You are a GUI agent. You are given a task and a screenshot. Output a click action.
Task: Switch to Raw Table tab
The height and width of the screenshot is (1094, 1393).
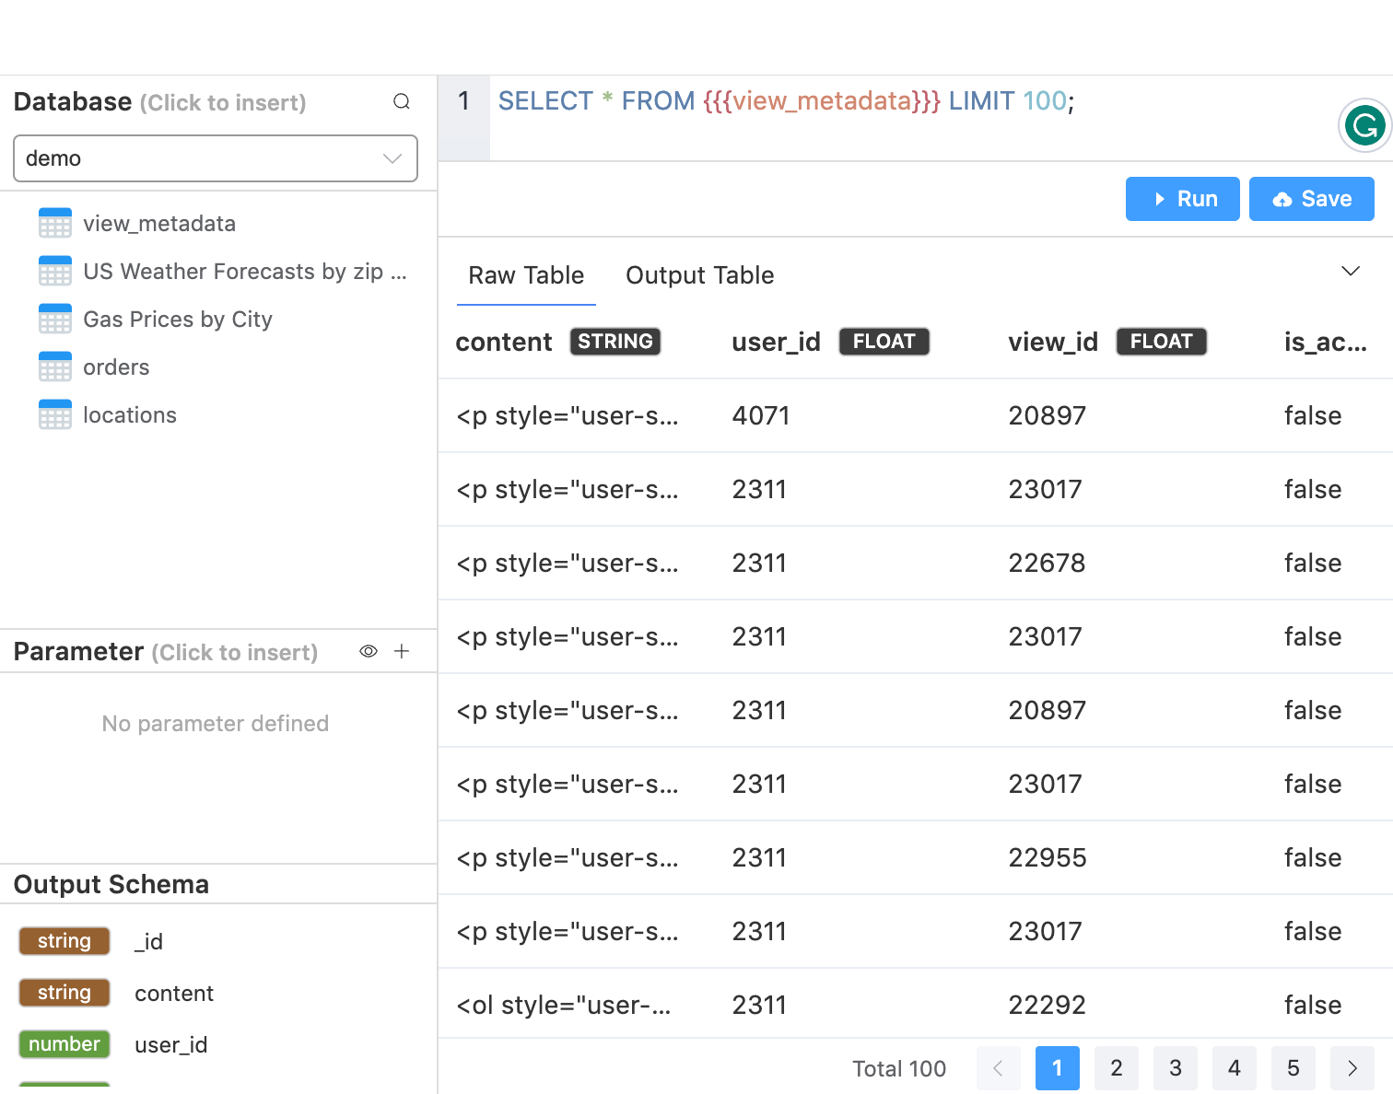coord(526,275)
